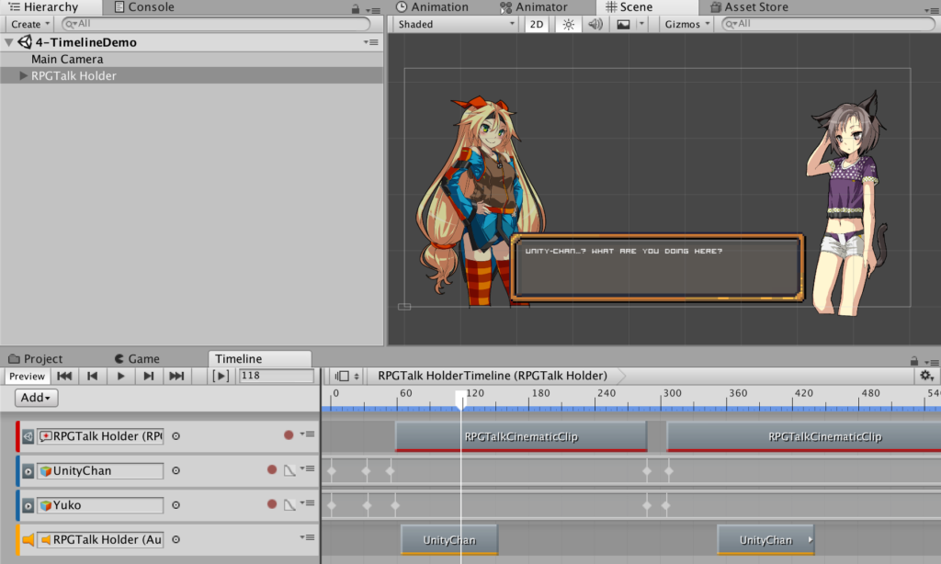Click the current frame field showing 118
This screenshot has width=941, height=564.
[x=276, y=376]
